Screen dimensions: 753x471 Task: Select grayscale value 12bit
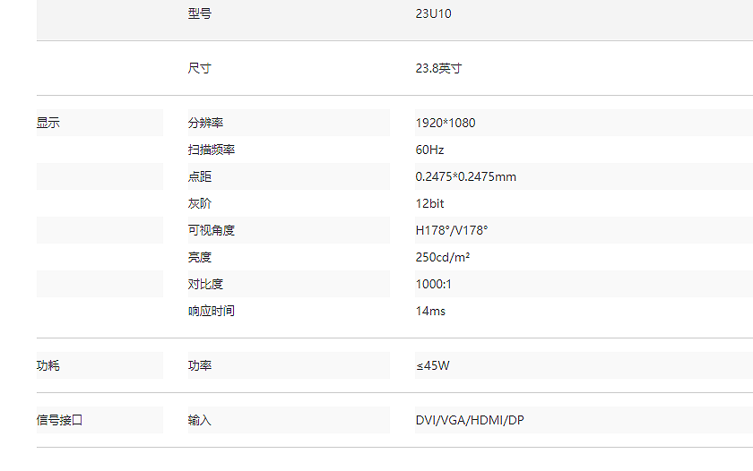[429, 203]
